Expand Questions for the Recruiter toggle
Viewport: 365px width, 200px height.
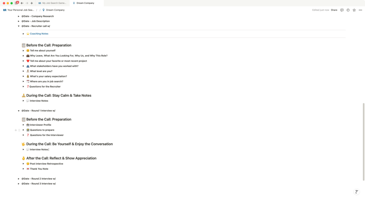tap(23, 87)
